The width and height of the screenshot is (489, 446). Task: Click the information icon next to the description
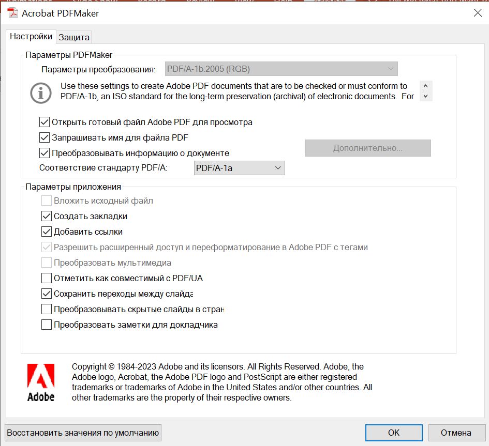point(40,94)
